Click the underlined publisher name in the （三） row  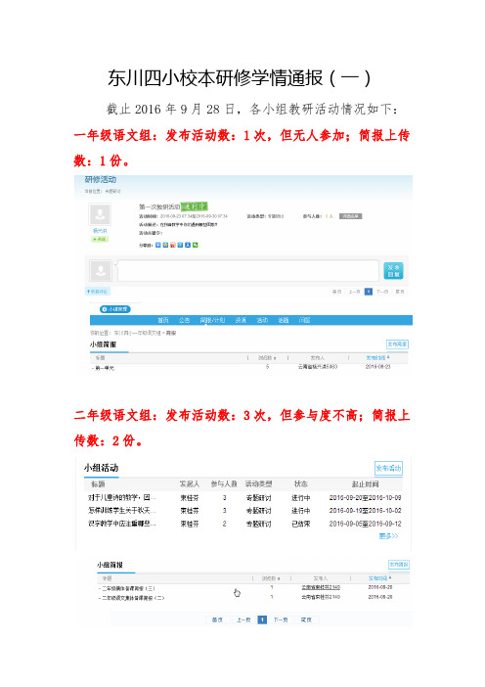(x=321, y=587)
